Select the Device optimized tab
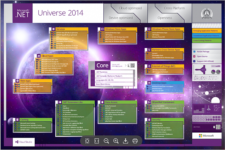 (121, 18)
